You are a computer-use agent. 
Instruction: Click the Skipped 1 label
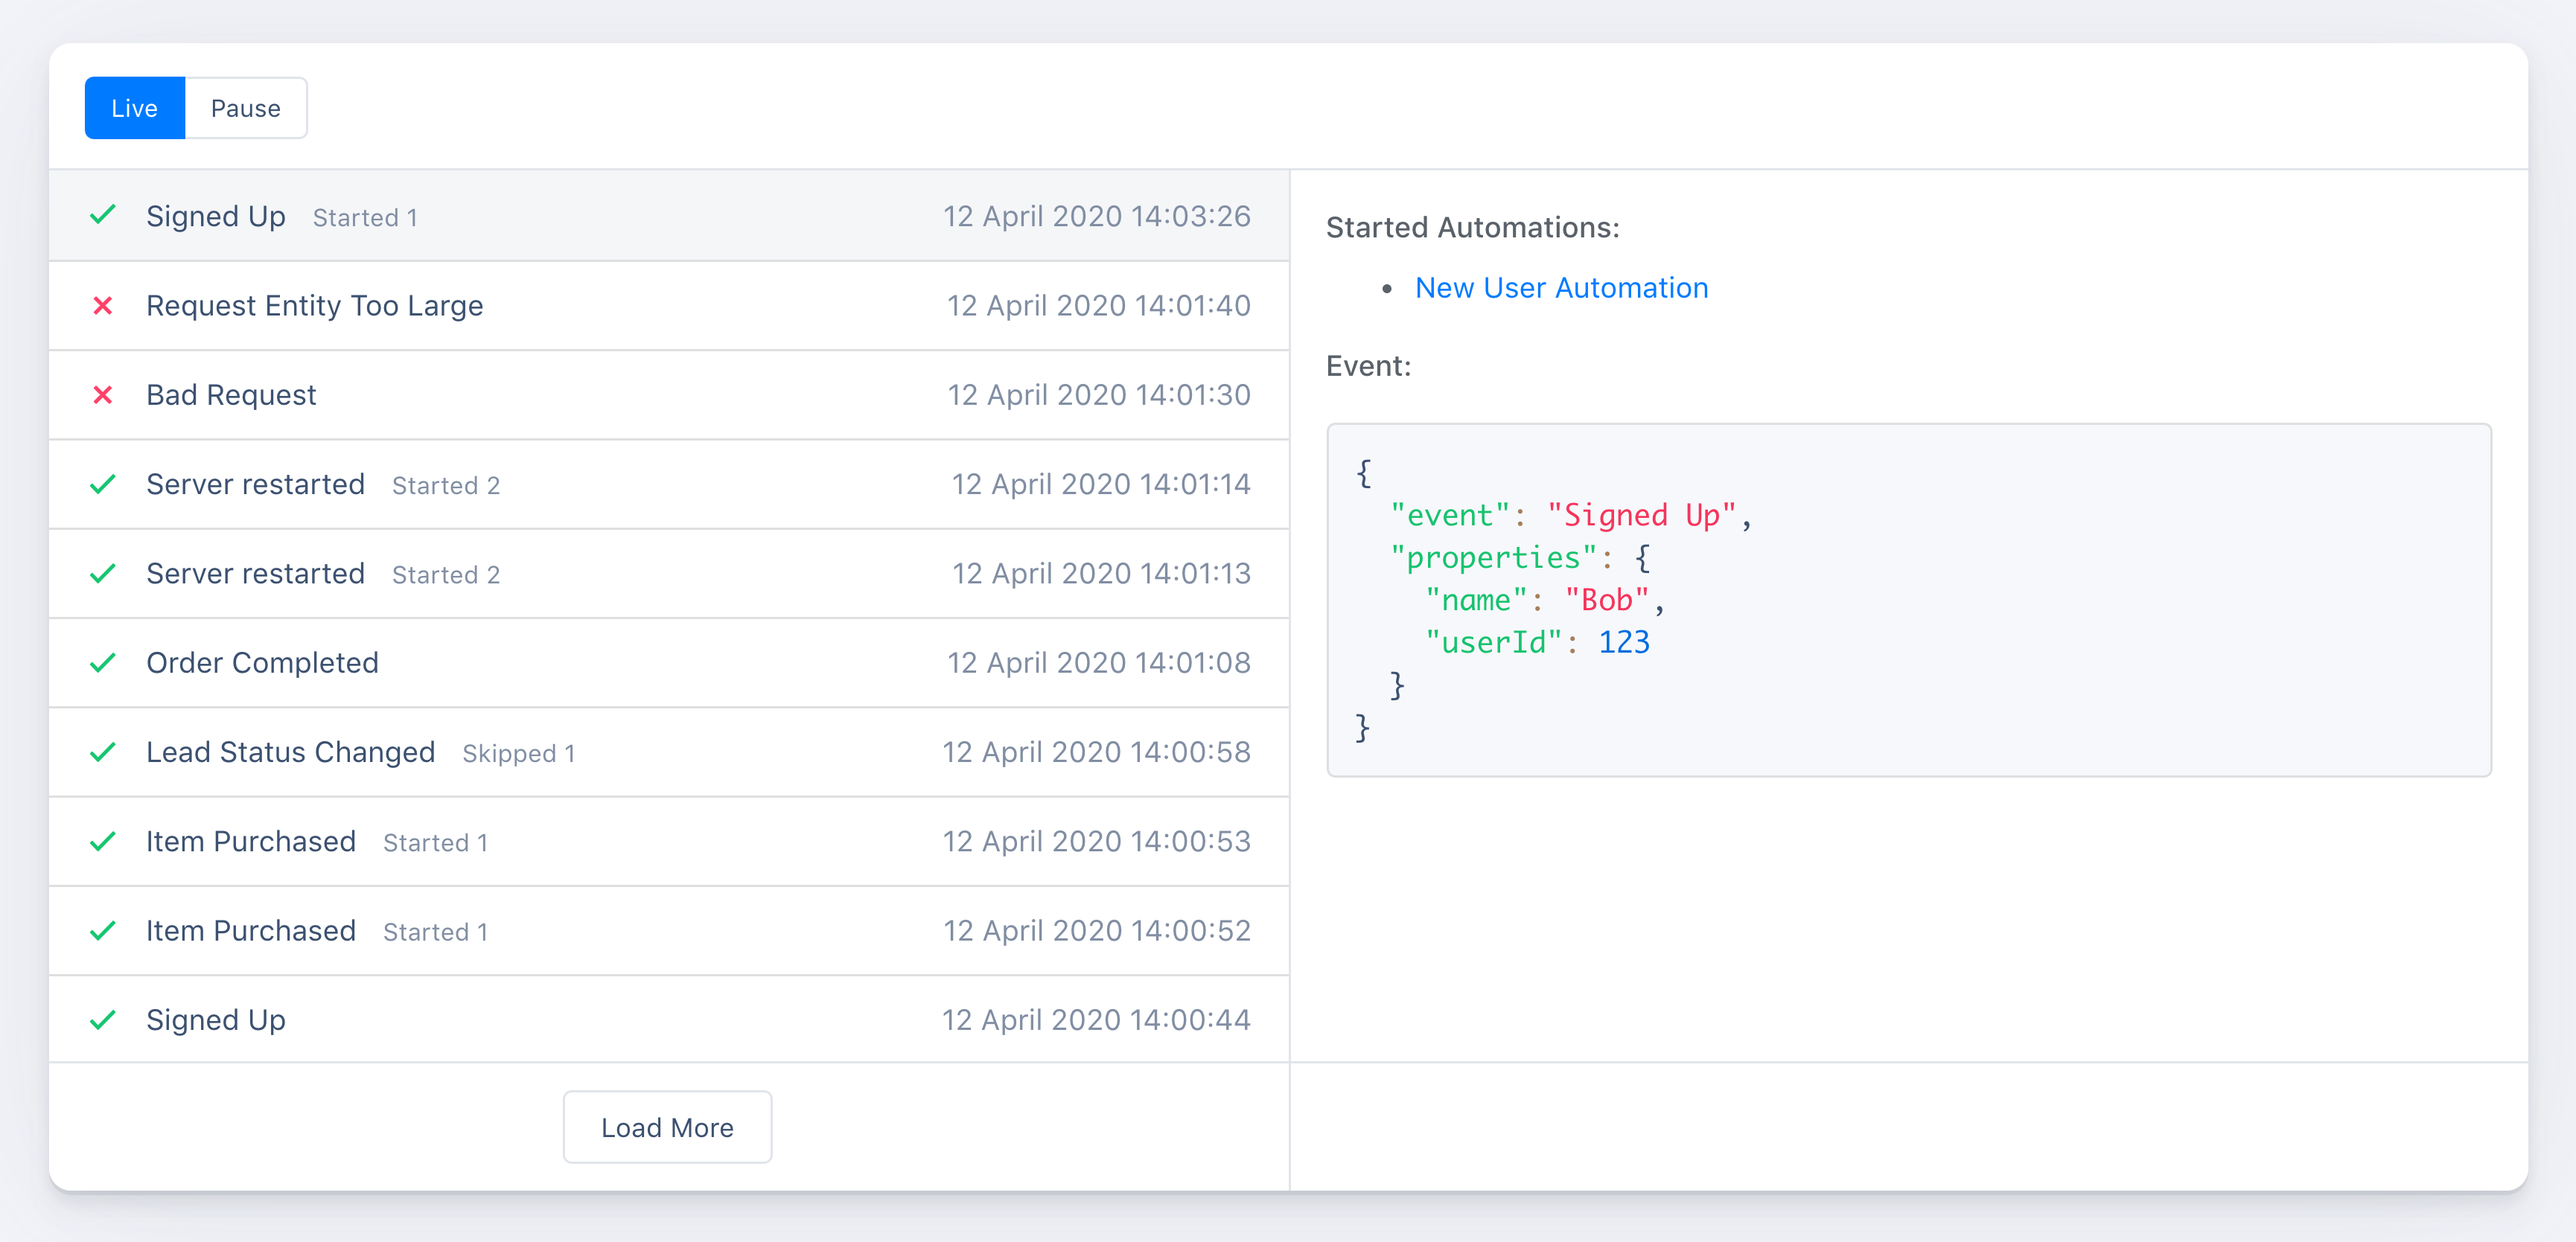coord(518,753)
